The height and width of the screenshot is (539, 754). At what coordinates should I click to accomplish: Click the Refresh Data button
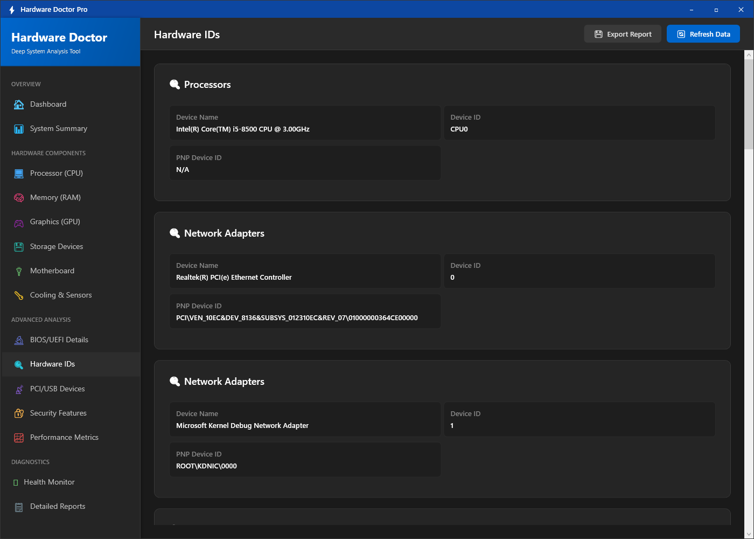(703, 34)
